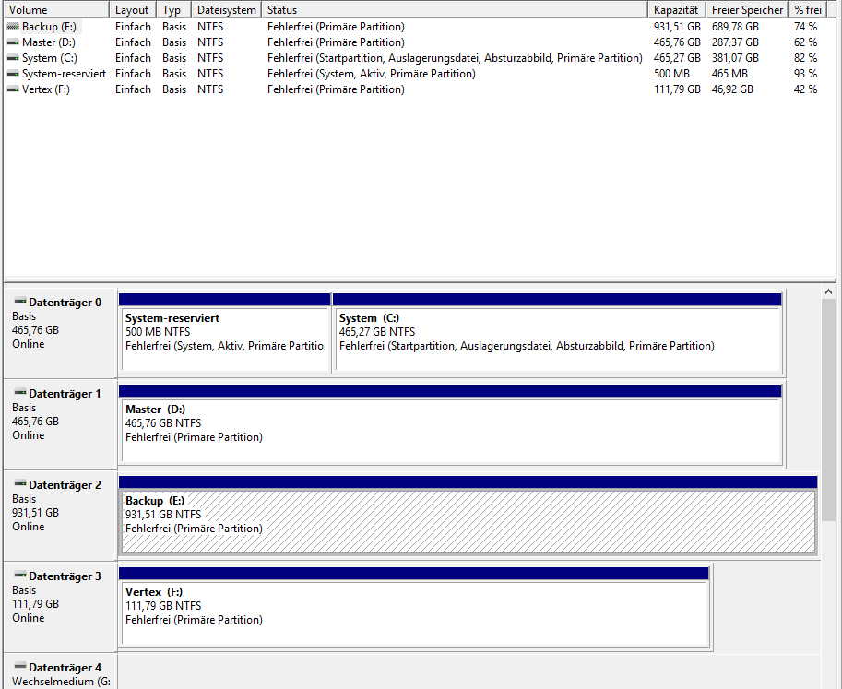Image resolution: width=842 pixels, height=689 pixels.
Task: Click the status text of System-reserviert row
Action: pos(372,74)
